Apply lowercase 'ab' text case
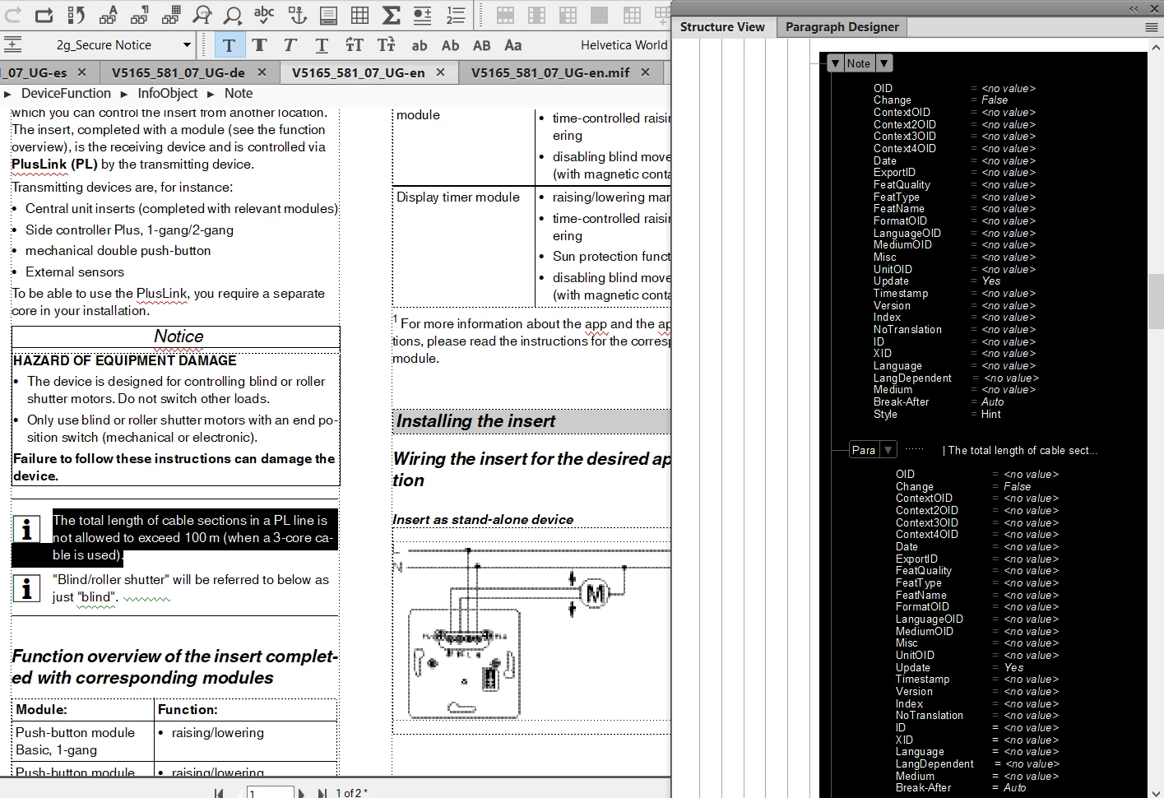Viewport: 1164px width, 798px height. coord(420,45)
